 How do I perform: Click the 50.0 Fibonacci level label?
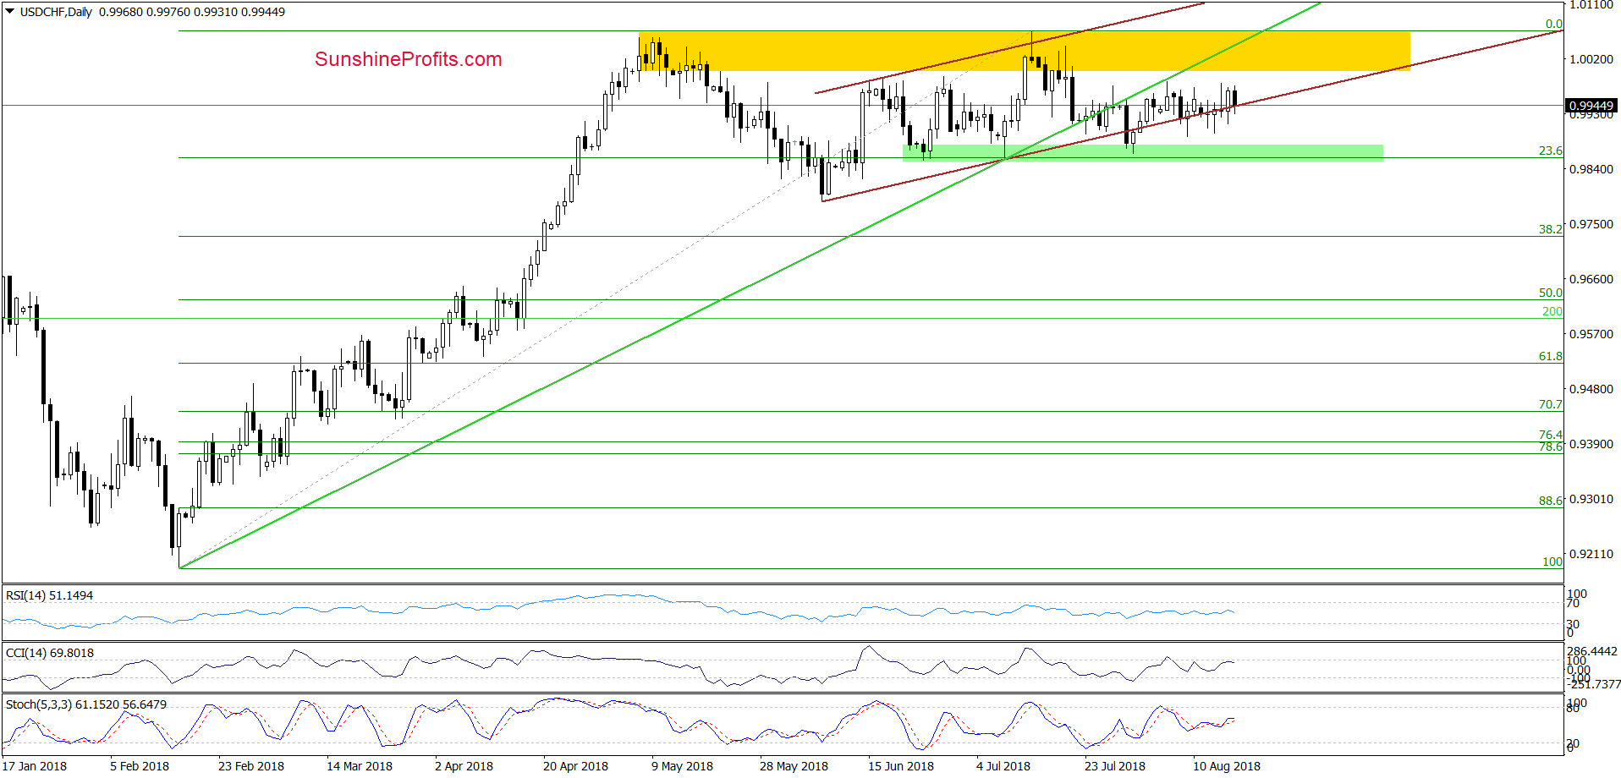(x=1550, y=293)
